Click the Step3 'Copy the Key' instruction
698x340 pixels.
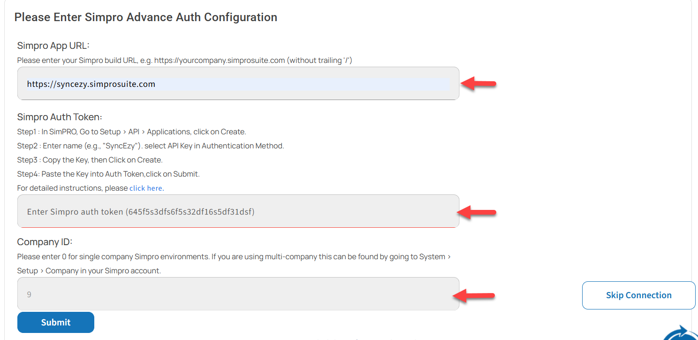[x=90, y=160]
